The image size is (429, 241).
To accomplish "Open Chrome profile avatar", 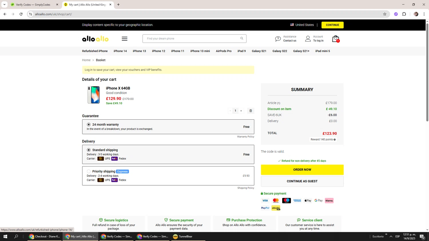I will click(x=416, y=14).
